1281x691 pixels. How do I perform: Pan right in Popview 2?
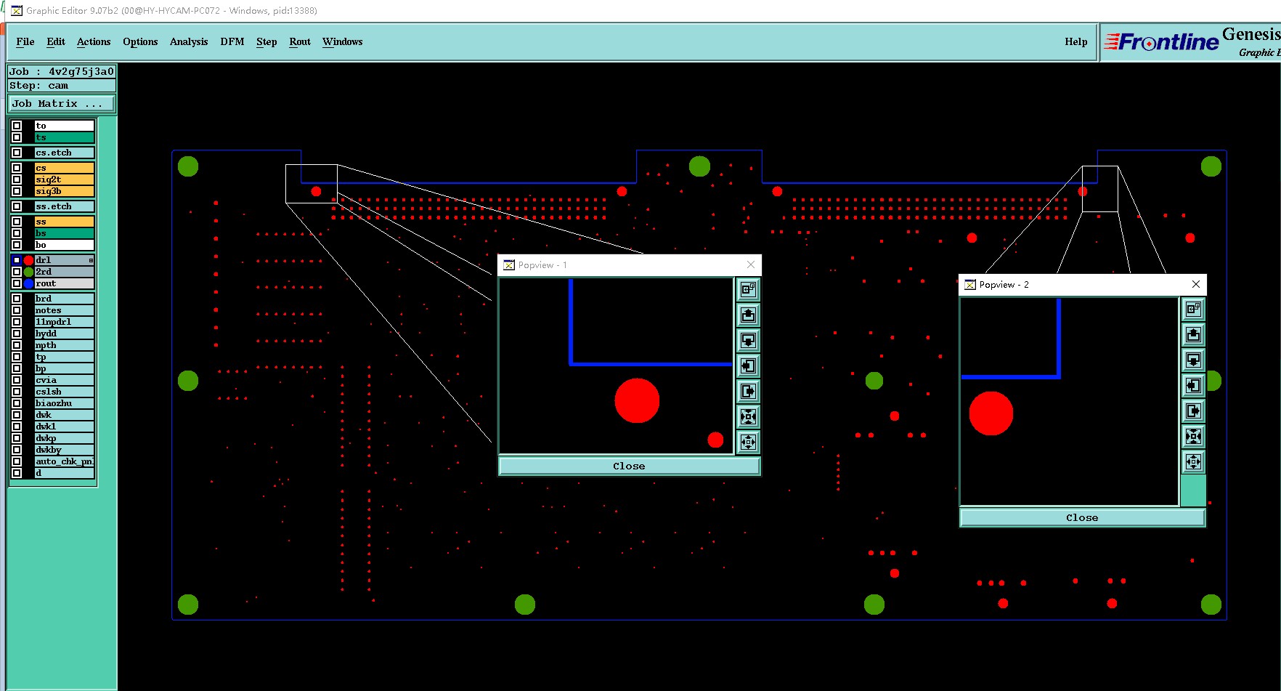click(x=1193, y=411)
